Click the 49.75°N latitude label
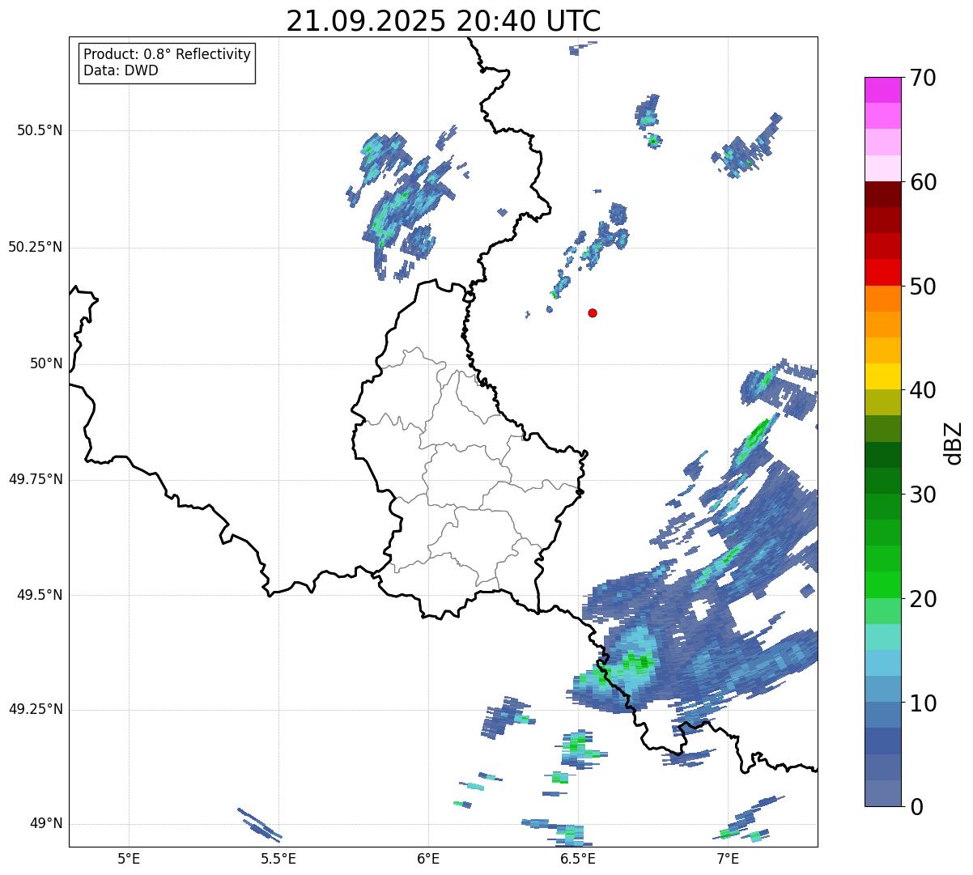 pyautogui.click(x=35, y=479)
